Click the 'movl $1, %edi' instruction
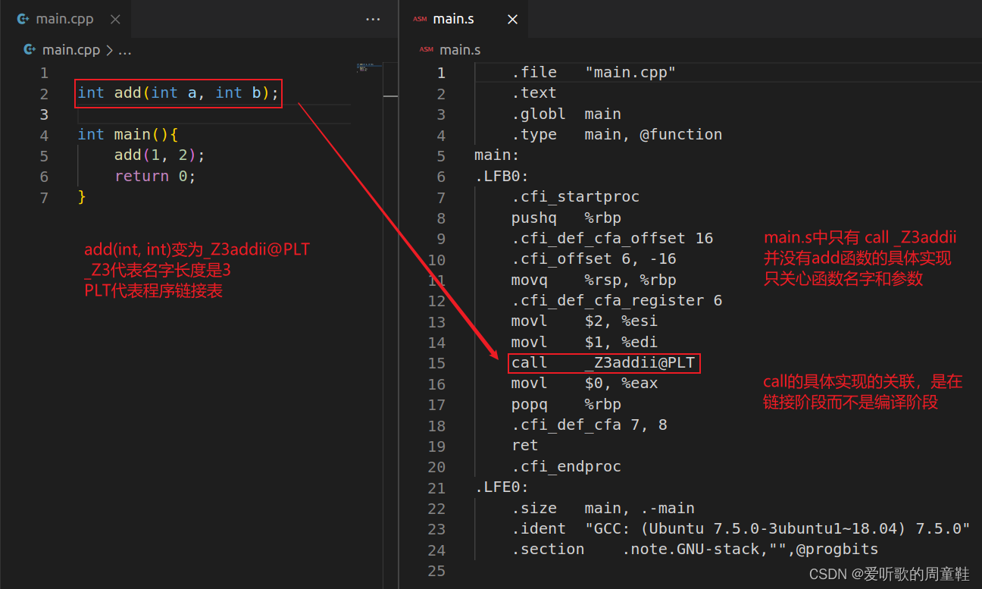The image size is (982, 589). click(584, 342)
